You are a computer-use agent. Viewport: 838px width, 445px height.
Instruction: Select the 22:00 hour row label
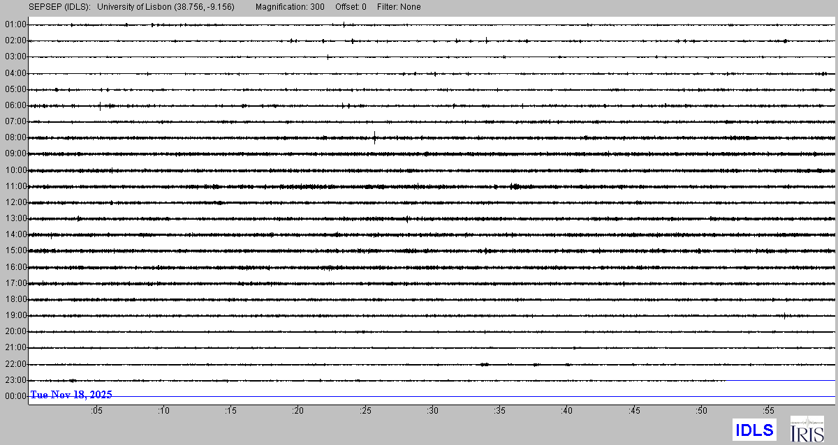pos(15,364)
